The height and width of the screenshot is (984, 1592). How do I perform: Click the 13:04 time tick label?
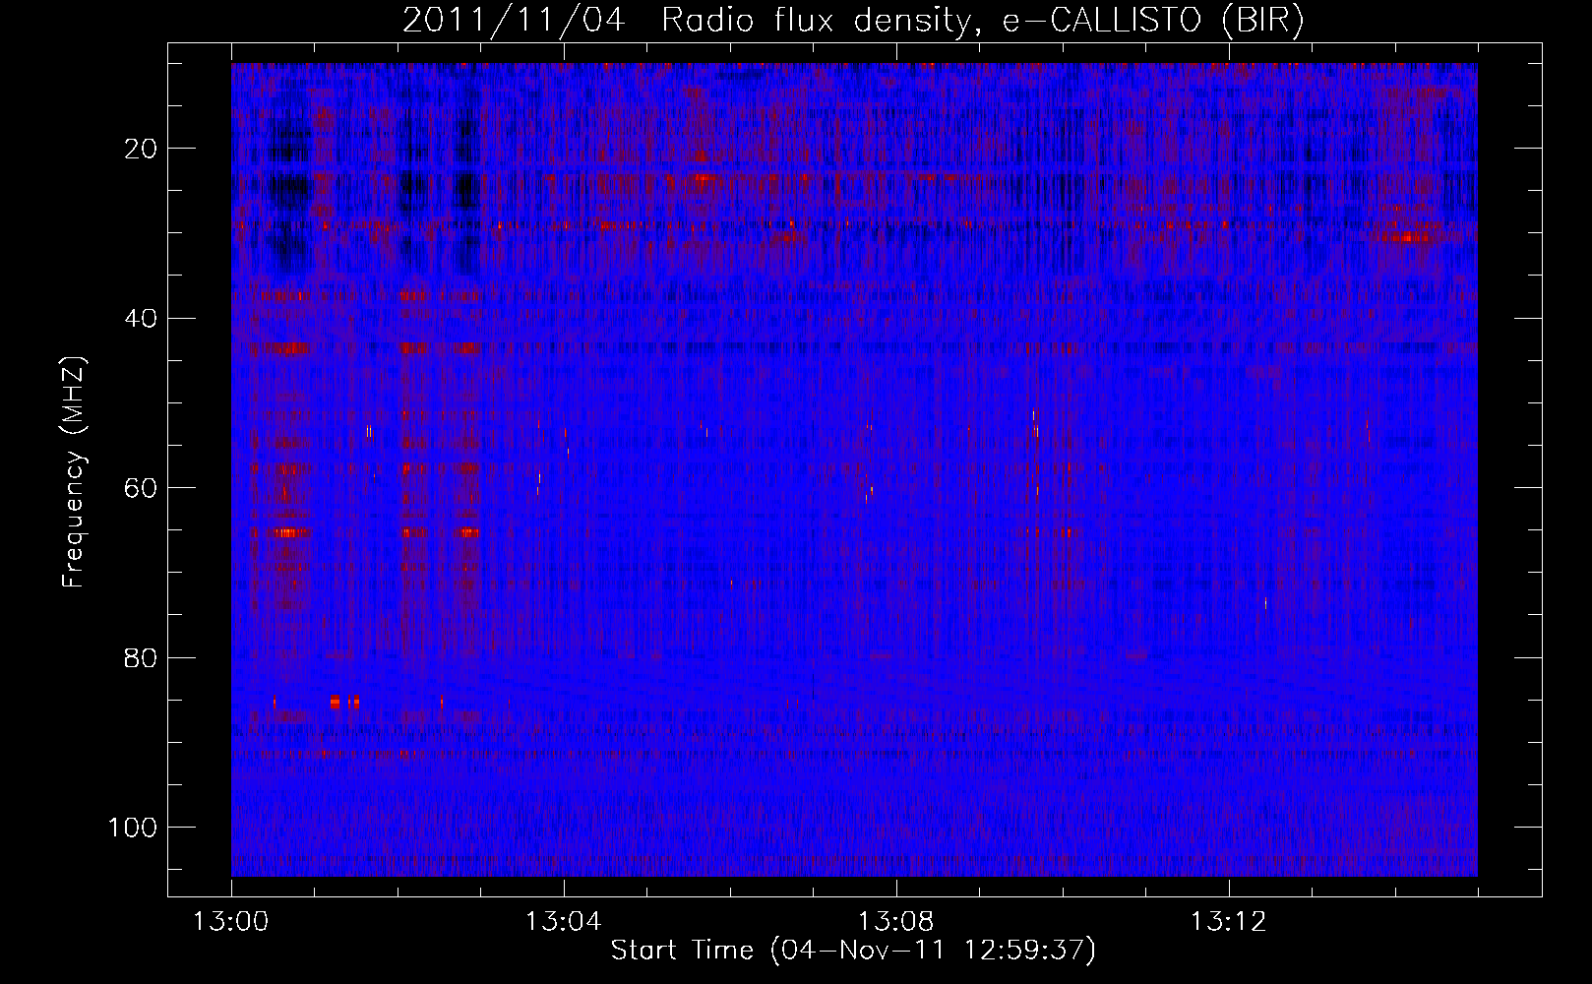click(x=564, y=922)
